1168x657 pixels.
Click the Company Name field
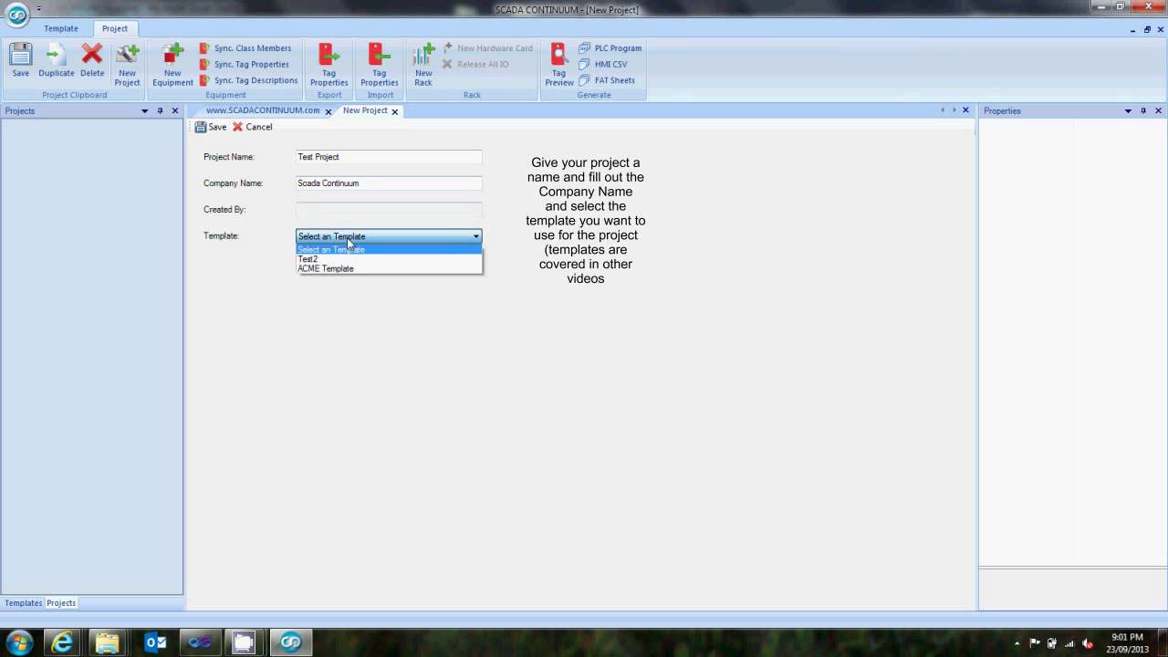click(389, 183)
